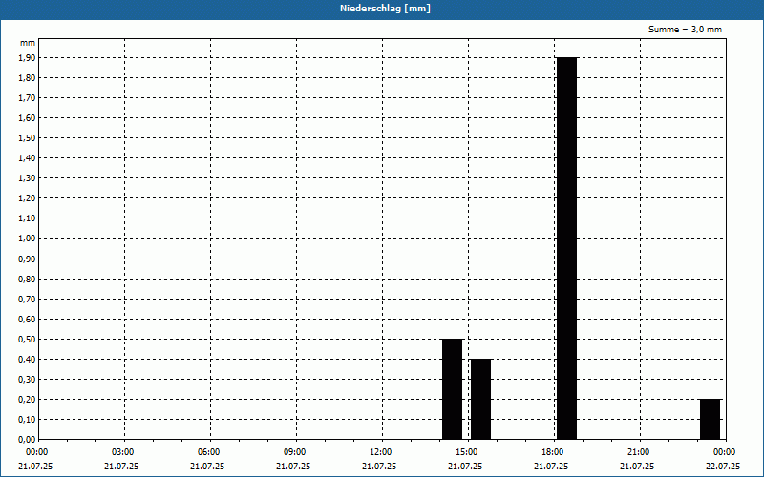This screenshot has height=477, width=764.
Task: Click the 21:00 time axis label
Action: (639, 452)
